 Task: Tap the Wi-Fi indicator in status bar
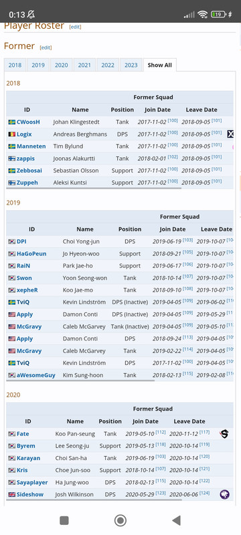point(203,14)
